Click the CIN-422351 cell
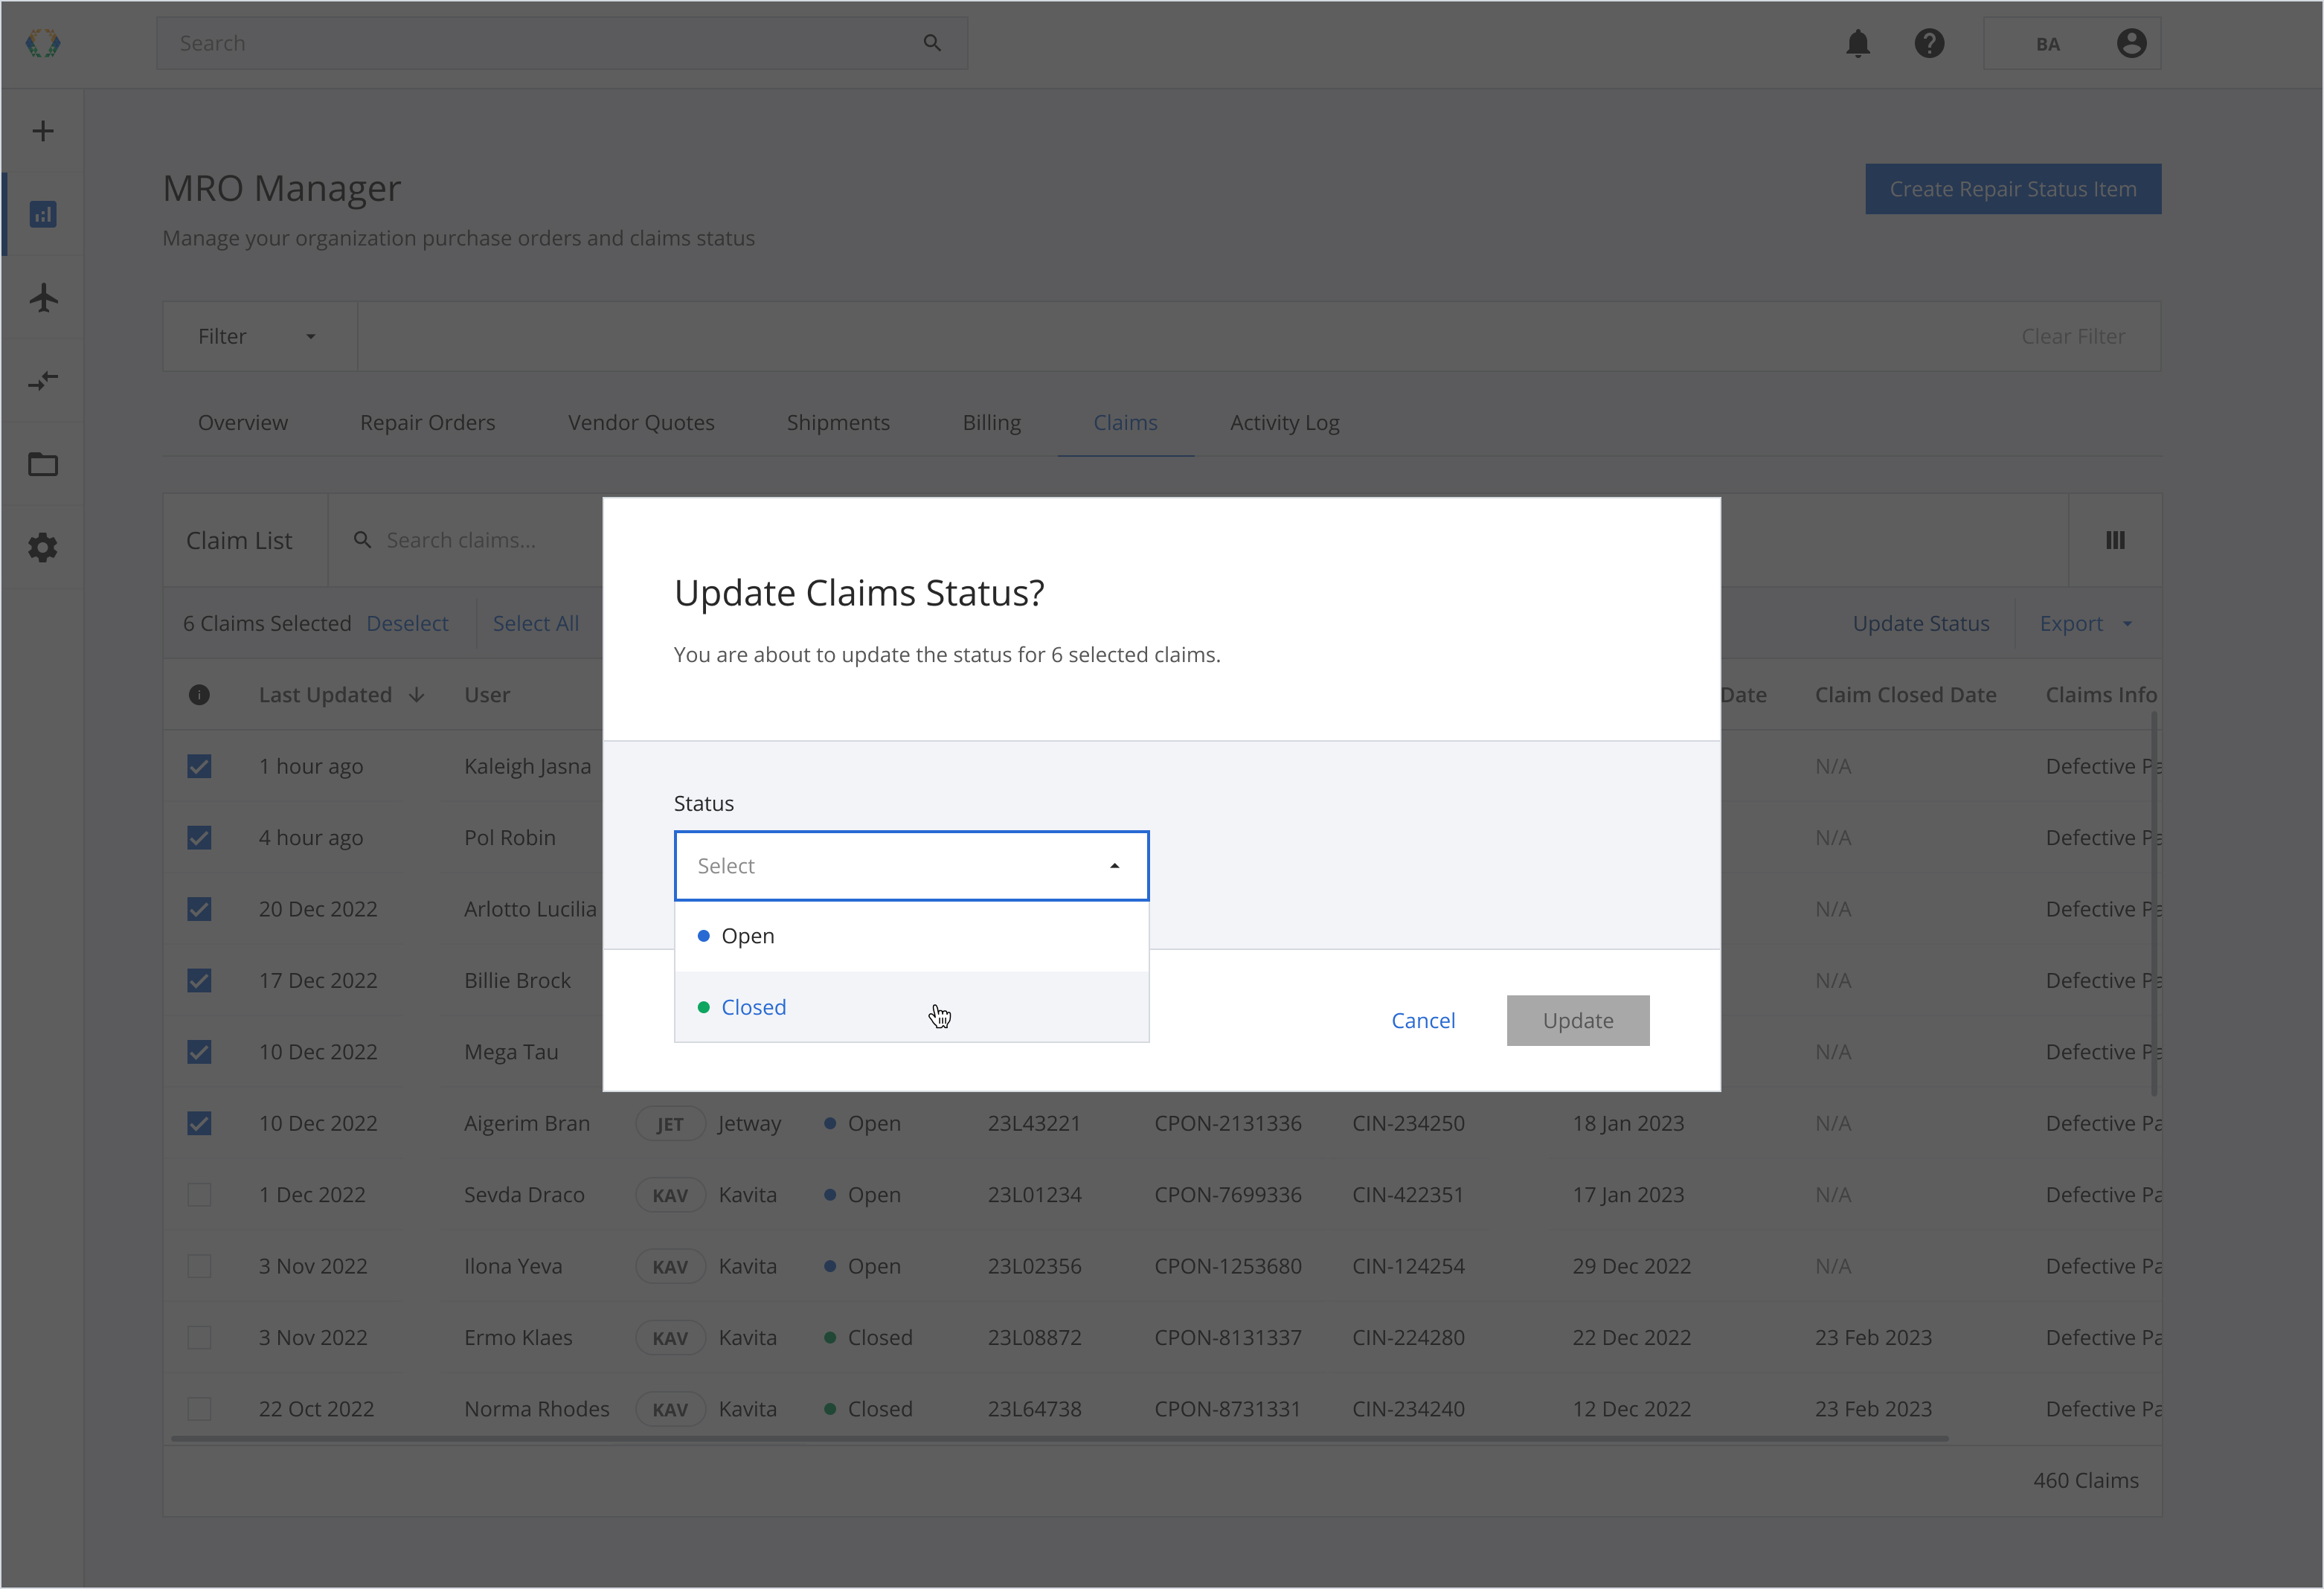 pos(1408,1195)
